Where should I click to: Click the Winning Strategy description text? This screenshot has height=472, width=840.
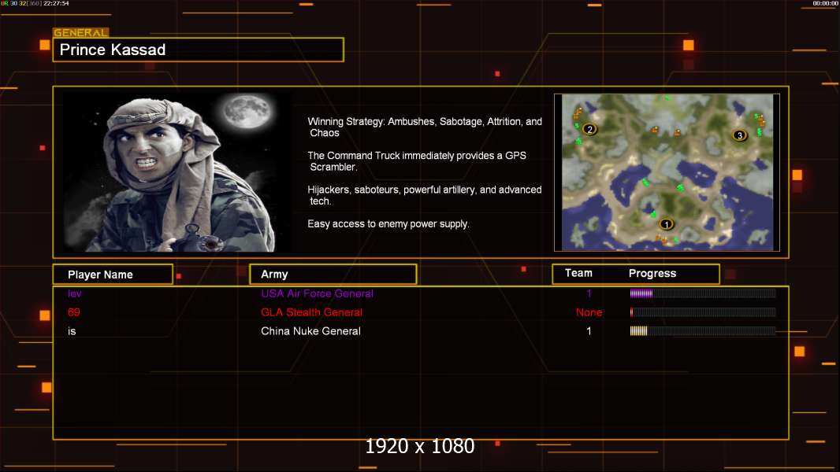[425, 127]
